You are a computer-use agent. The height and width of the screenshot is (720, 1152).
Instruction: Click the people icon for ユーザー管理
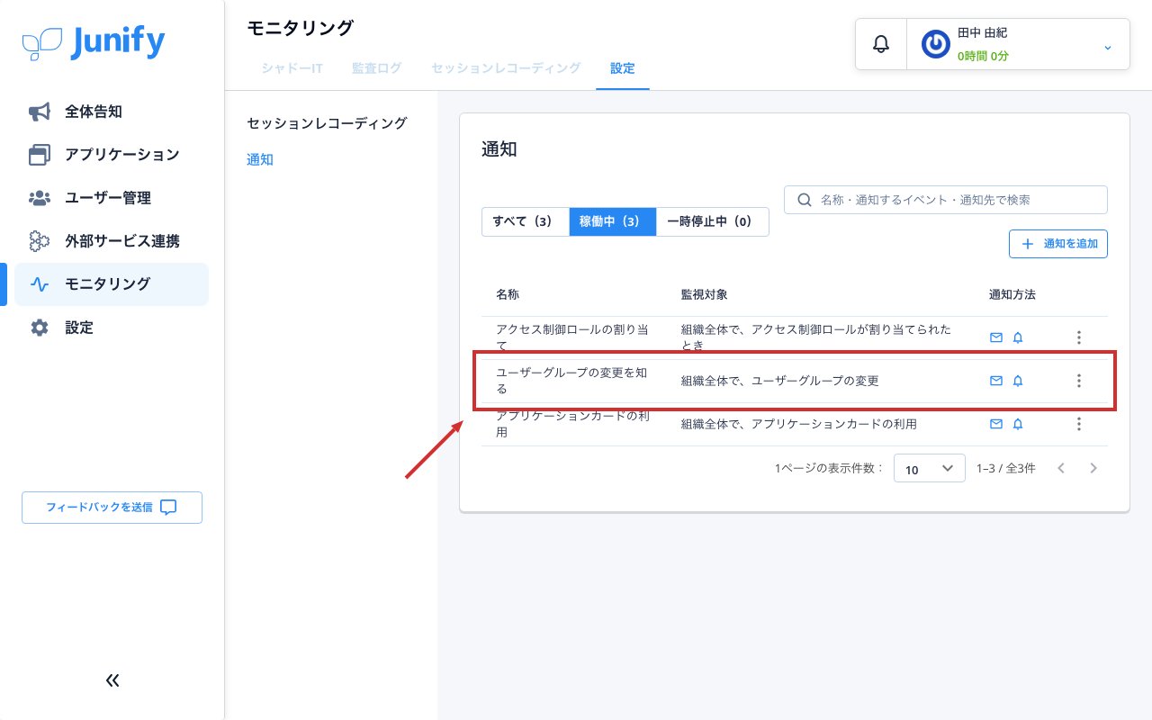pos(40,198)
